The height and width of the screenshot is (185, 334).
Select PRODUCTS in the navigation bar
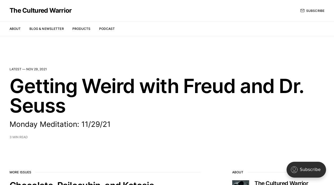click(81, 29)
